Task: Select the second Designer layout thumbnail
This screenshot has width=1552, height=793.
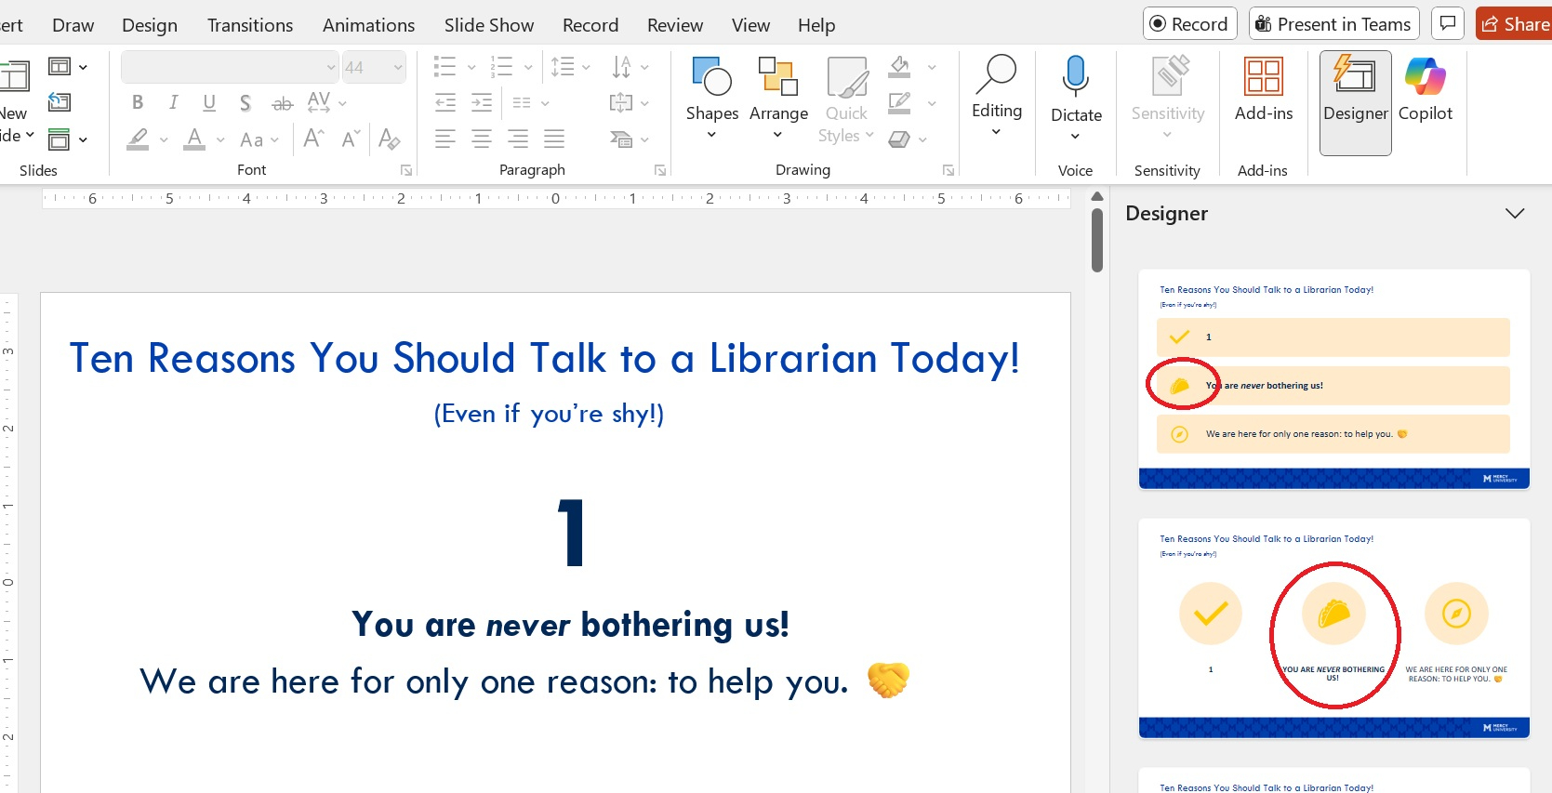Action: (x=1333, y=628)
